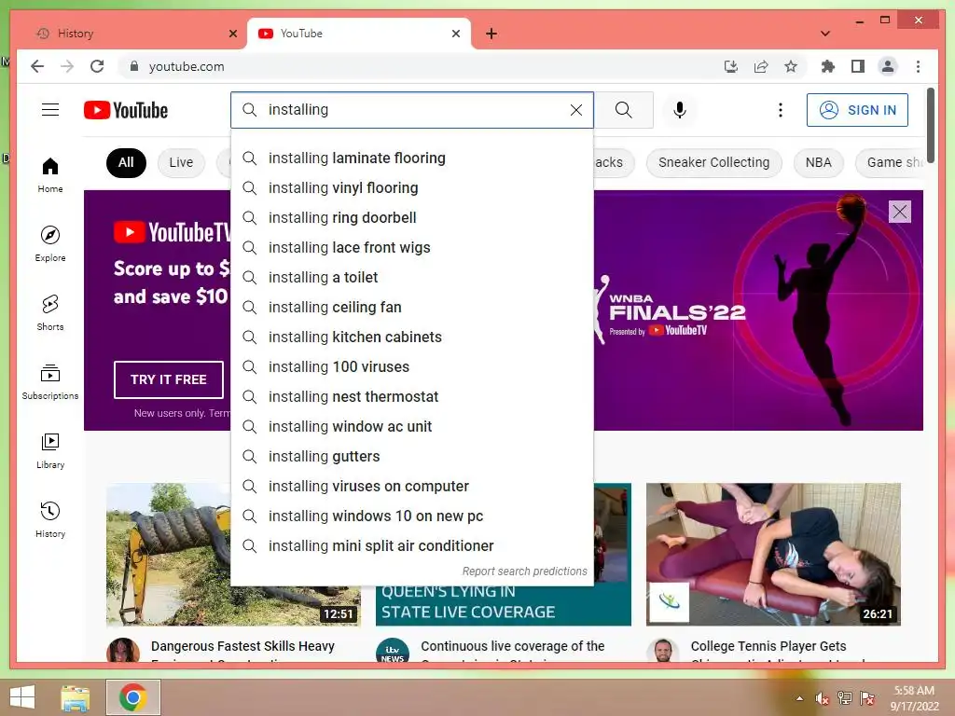Image resolution: width=955 pixels, height=716 pixels.
Task: Open Explore in sidebar
Action: (x=50, y=244)
